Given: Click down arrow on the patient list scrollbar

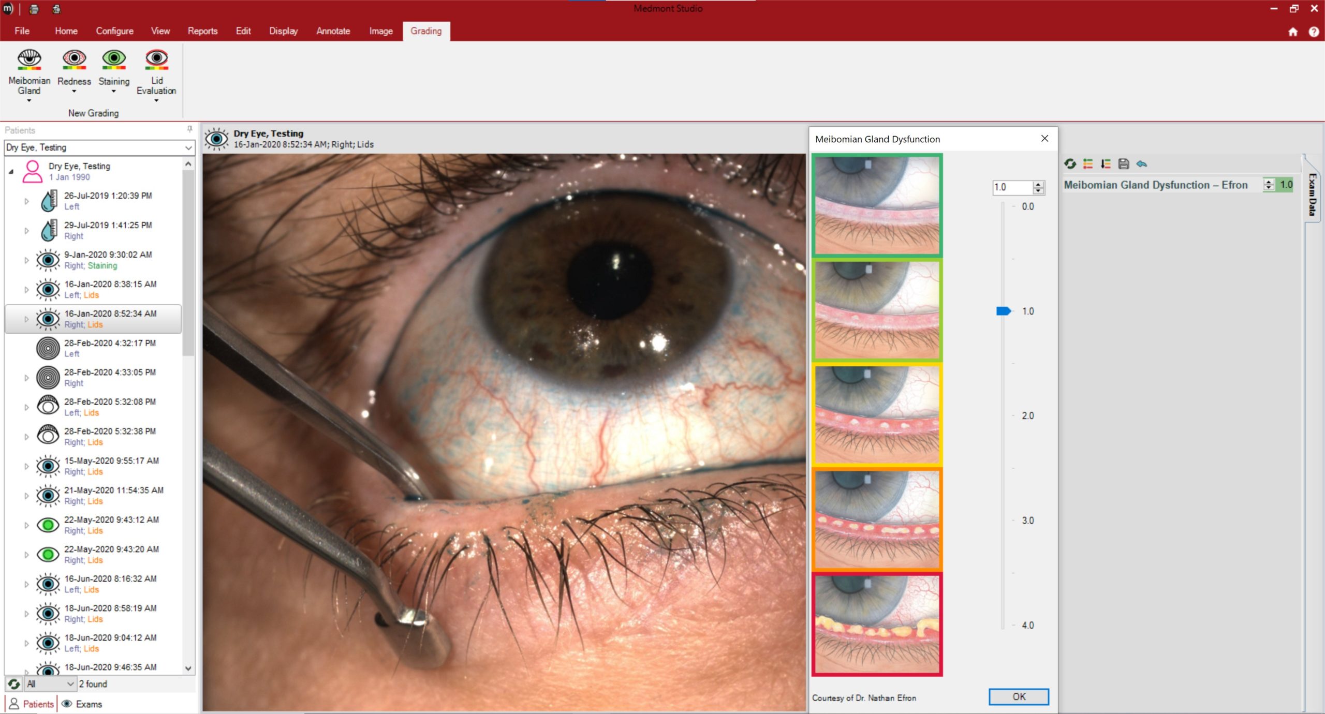Looking at the screenshot, I should [188, 668].
